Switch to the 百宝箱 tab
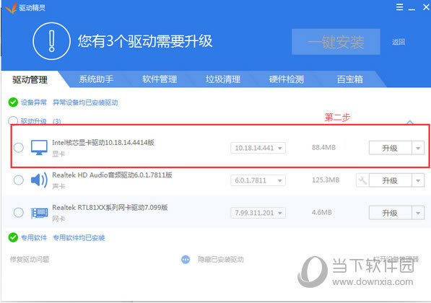The image size is (431, 303). pyautogui.click(x=350, y=79)
